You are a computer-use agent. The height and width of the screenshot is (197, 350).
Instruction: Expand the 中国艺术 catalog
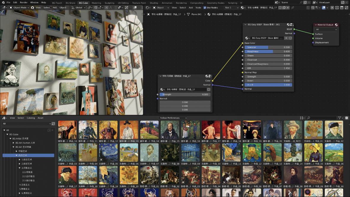17,151
